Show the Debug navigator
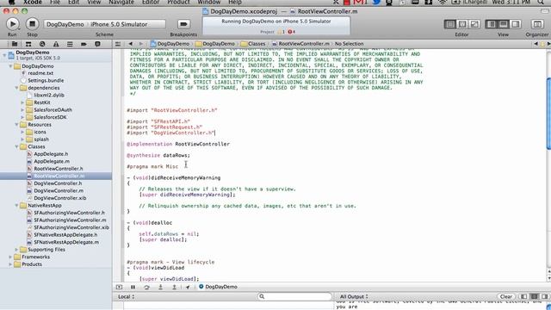Screen dimensions: 551x310 pos(70,44)
